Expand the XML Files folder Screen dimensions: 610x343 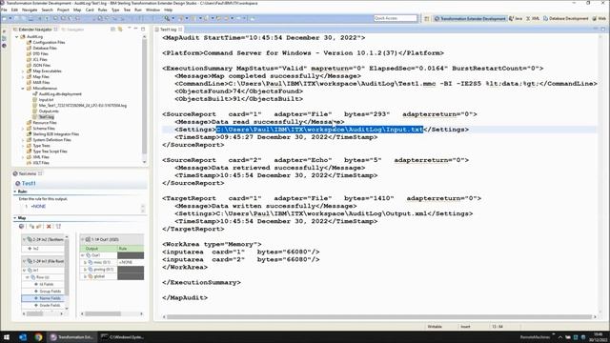[23, 157]
